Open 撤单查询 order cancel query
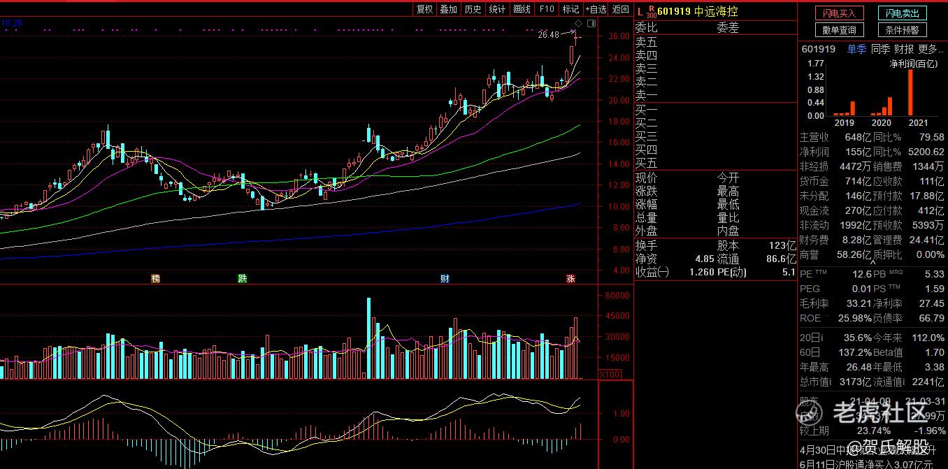 pos(840,30)
